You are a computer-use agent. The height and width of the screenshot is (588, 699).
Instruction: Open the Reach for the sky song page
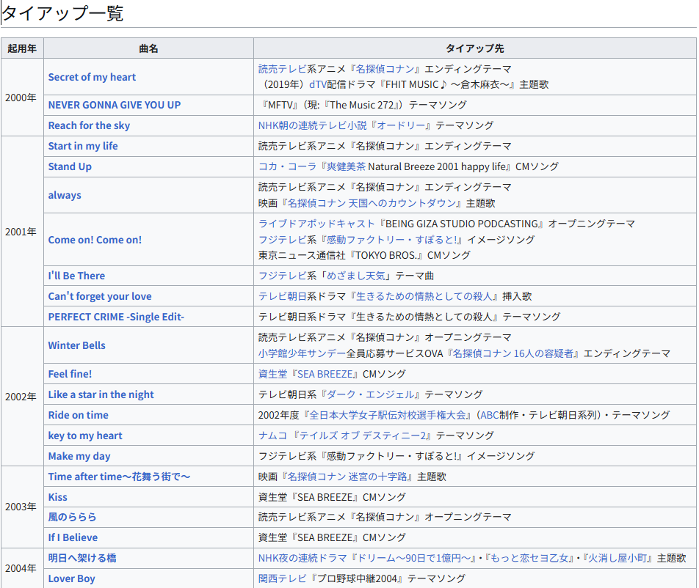click(x=89, y=125)
